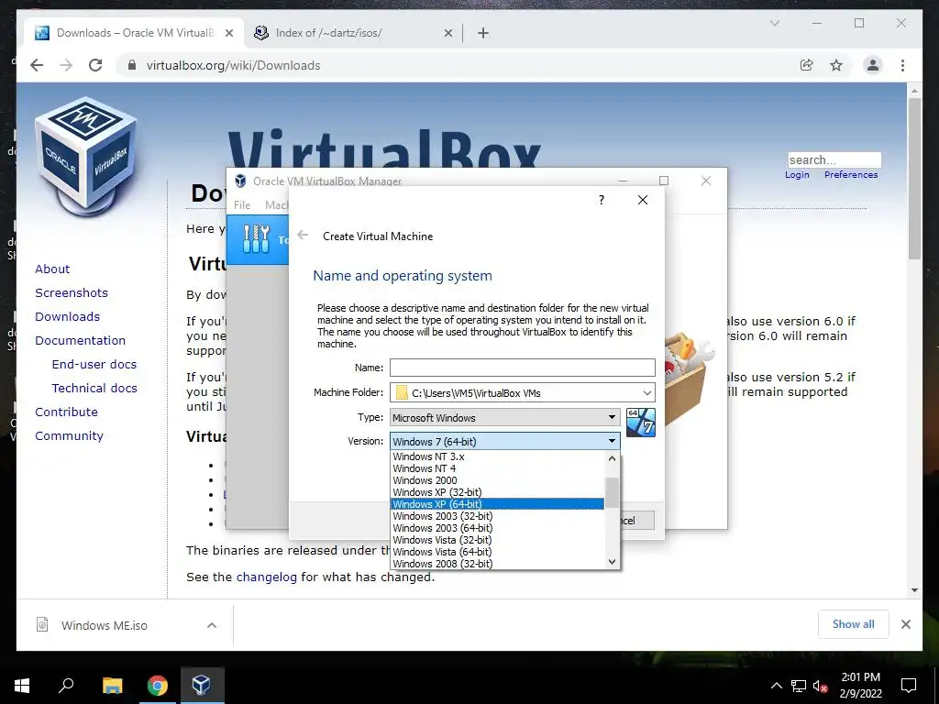Click the back arrow in Create Virtual Machine wizard
This screenshot has width=939, height=704.
tap(303, 236)
